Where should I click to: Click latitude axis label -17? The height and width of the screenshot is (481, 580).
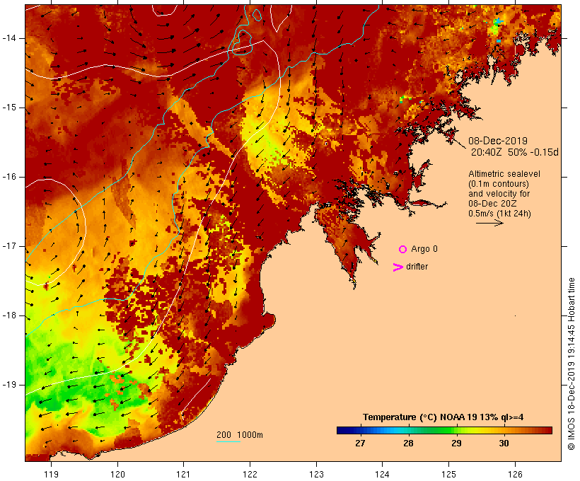tap(9, 246)
